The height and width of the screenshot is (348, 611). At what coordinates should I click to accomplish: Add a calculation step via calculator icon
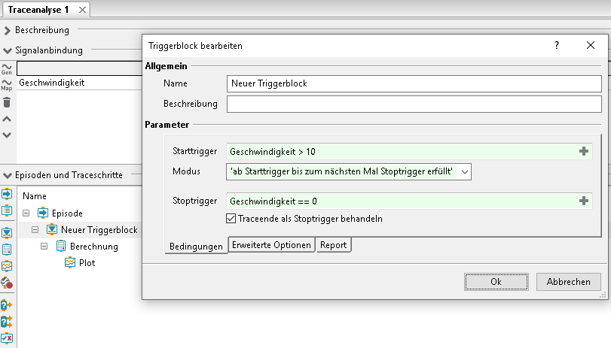tap(7, 250)
